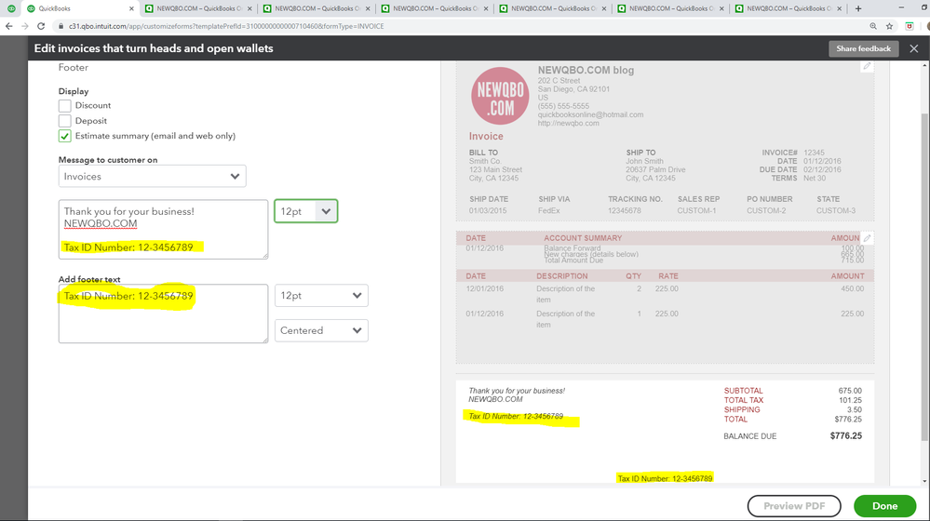Click the green Done button
The width and height of the screenshot is (930, 521).
point(884,505)
